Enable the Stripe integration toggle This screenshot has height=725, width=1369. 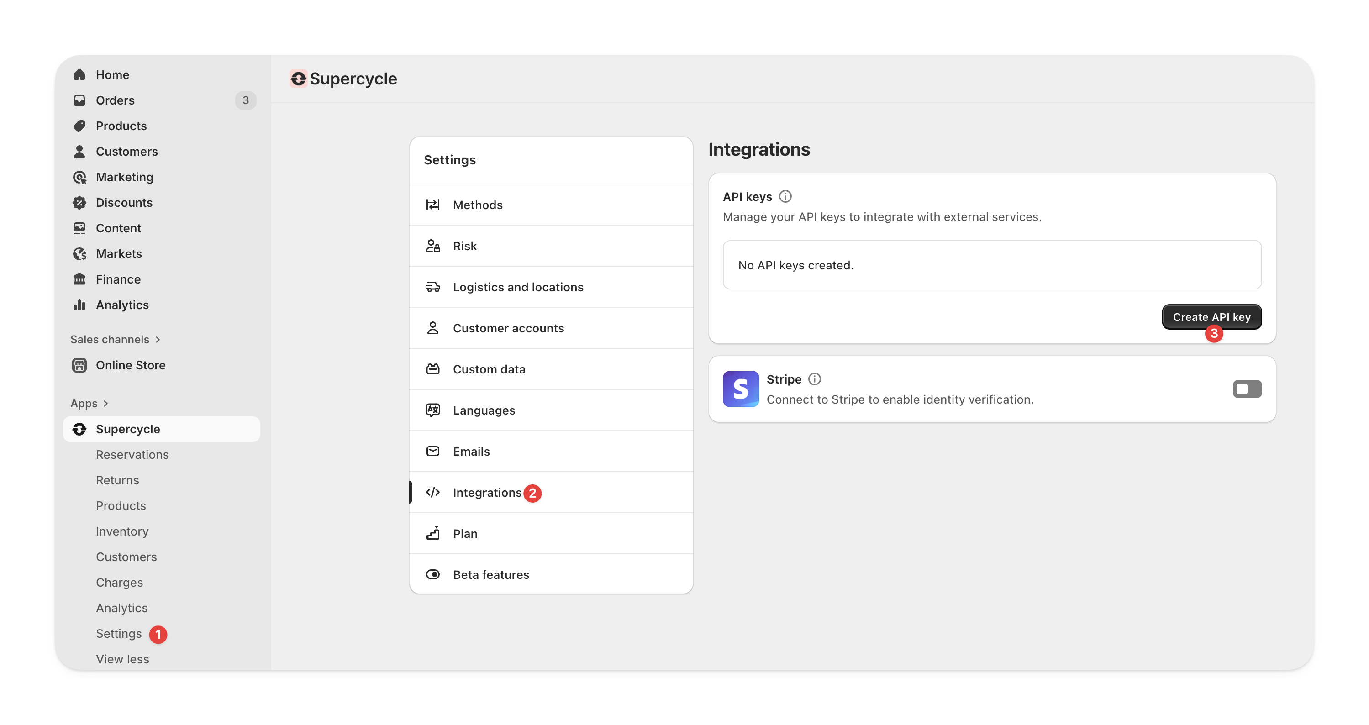pyautogui.click(x=1247, y=389)
